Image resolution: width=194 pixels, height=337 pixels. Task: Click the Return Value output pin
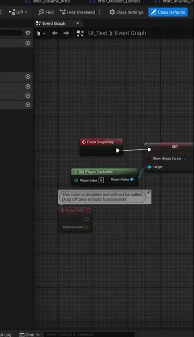click(132, 179)
